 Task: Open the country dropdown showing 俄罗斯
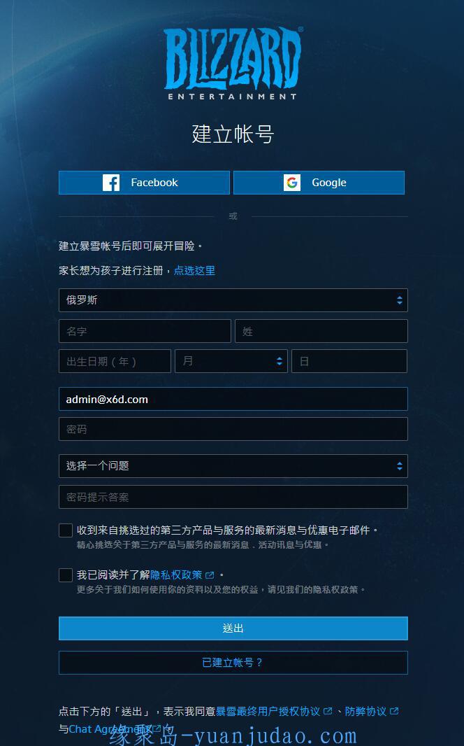[x=233, y=300]
